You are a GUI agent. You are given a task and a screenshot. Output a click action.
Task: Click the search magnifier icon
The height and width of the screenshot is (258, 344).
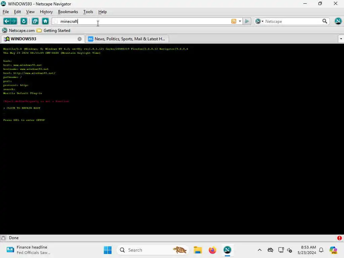coord(325,21)
